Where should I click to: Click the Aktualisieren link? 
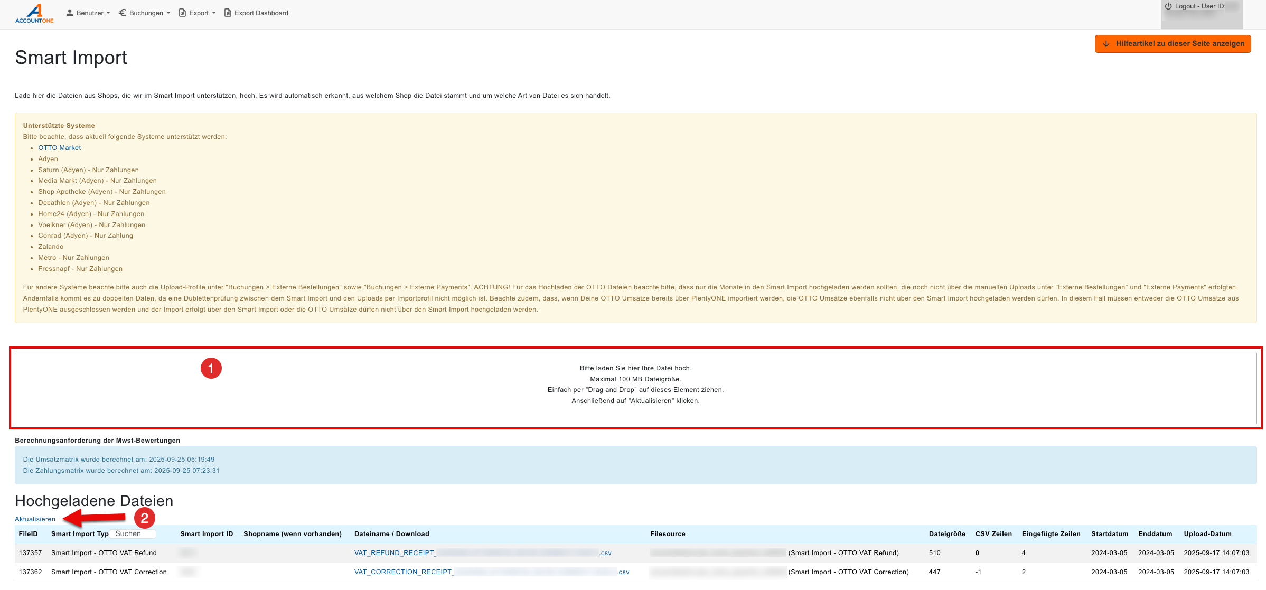click(x=35, y=519)
